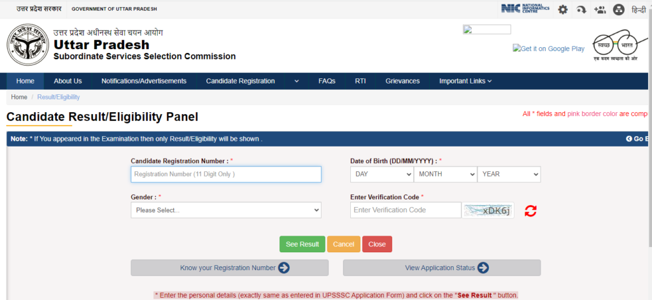Open the Important Links menu
652x300 pixels.
[465, 81]
